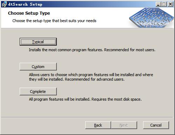
Task: Minimize the dtSearch Setup window
Action: pos(158,4)
